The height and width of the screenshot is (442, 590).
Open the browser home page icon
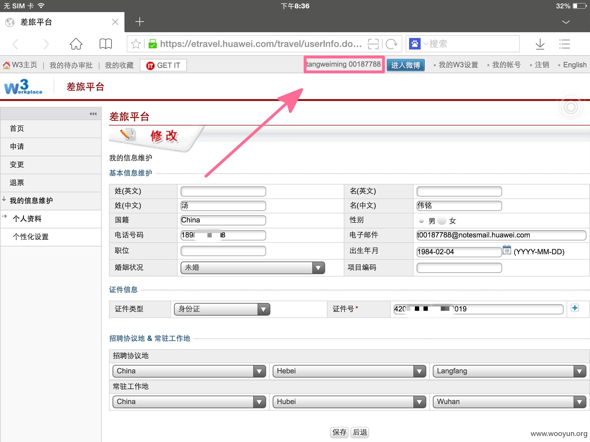pyautogui.click(x=76, y=44)
